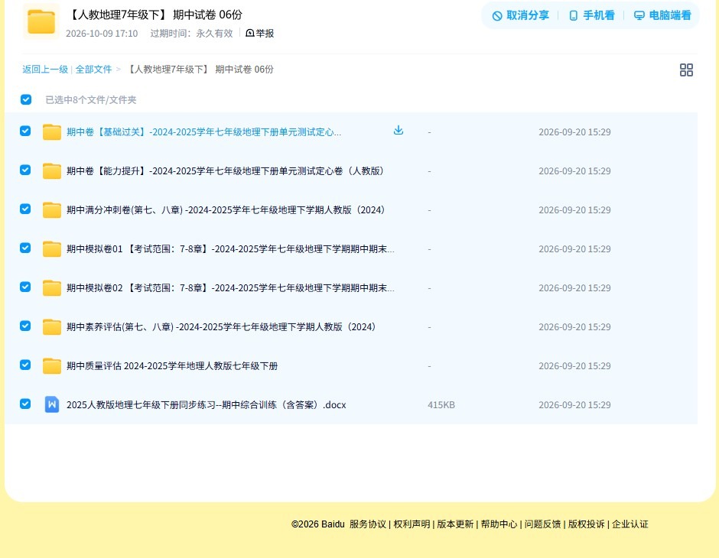
Task: Open folder 期中模拟卷01 by its name
Action: coord(230,248)
